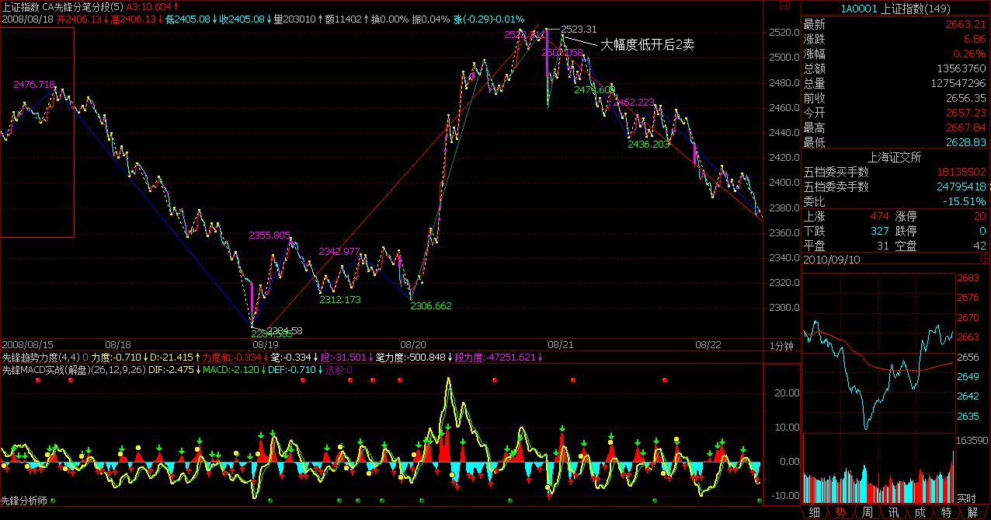This screenshot has width=991, height=520.
Task: Switch to the 成 transactions tab
Action: (x=920, y=512)
